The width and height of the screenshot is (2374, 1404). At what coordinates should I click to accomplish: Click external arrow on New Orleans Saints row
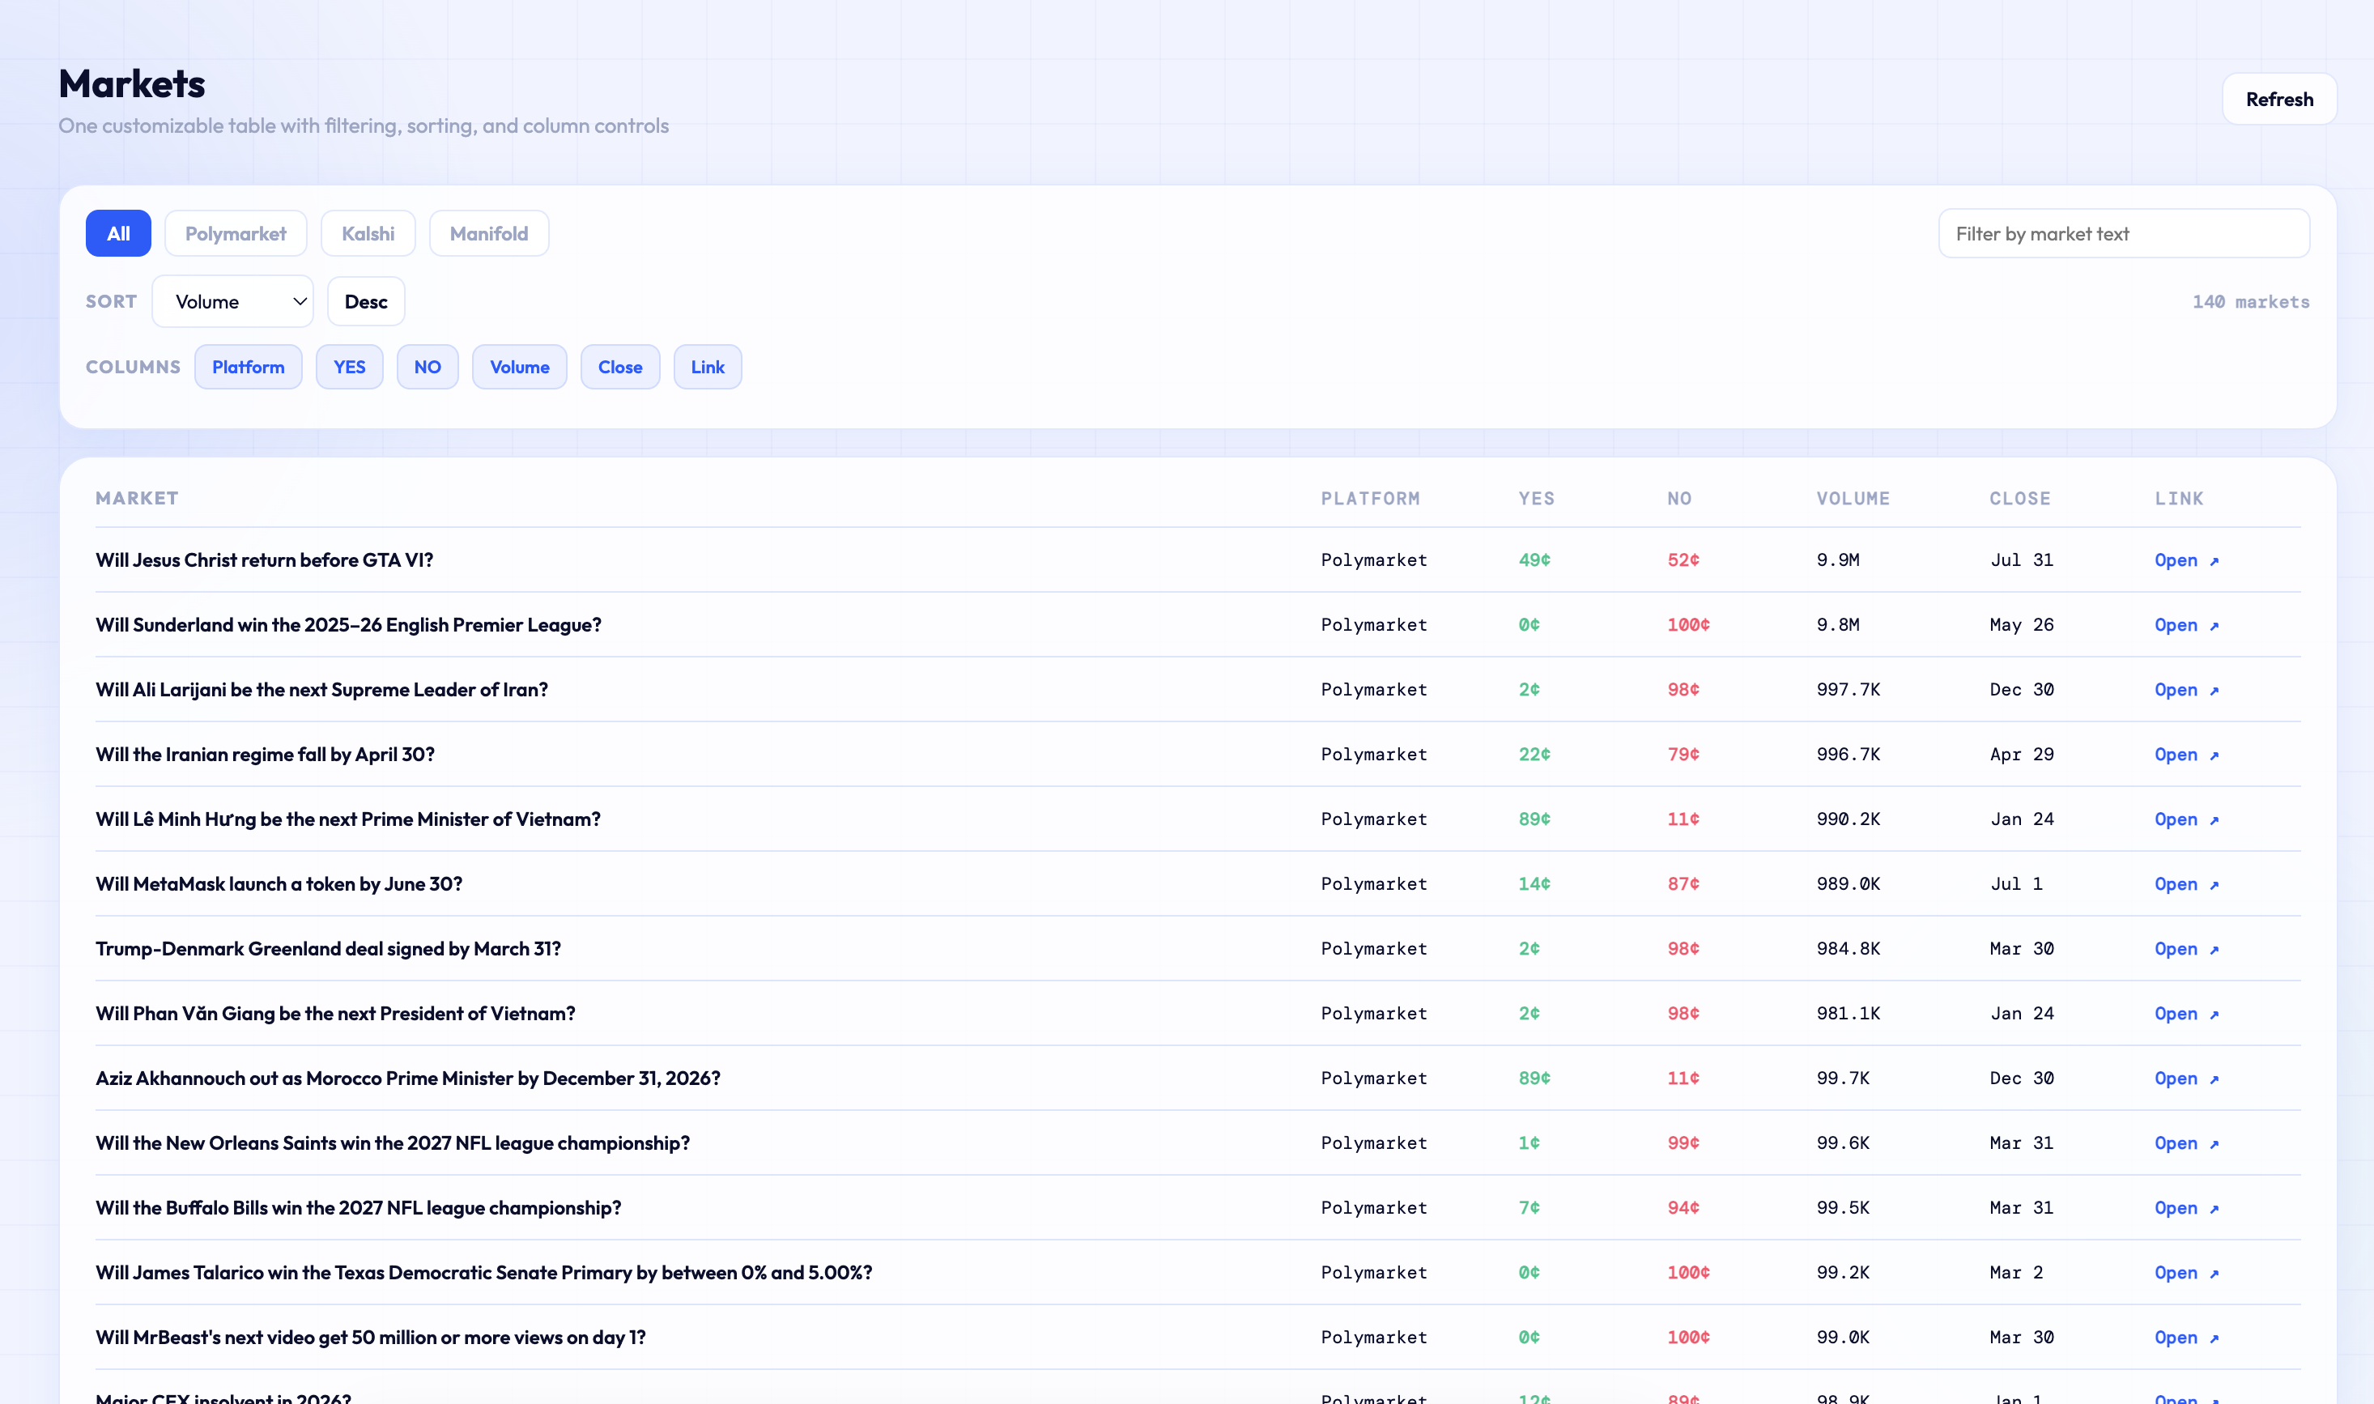tap(2214, 1144)
